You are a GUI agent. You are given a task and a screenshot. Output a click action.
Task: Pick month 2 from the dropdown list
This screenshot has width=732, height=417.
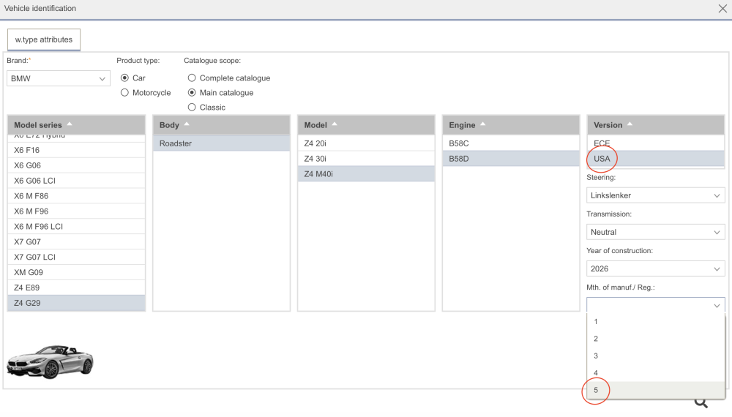tap(655, 339)
